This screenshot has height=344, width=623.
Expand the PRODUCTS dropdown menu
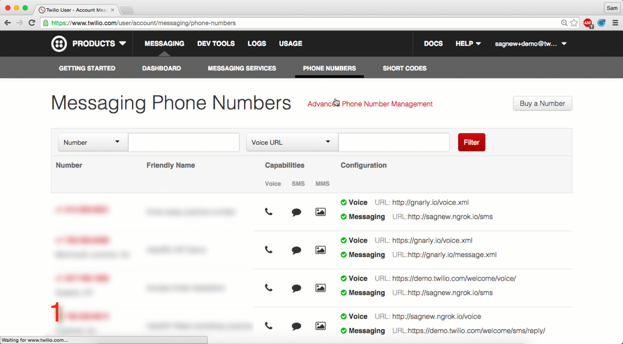click(x=99, y=44)
